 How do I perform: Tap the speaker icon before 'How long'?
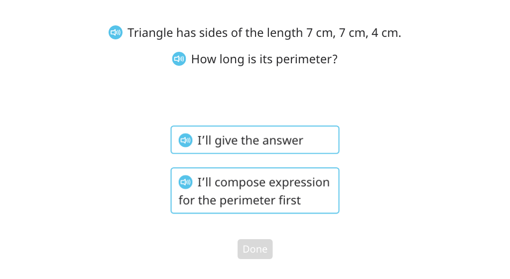coord(179,59)
